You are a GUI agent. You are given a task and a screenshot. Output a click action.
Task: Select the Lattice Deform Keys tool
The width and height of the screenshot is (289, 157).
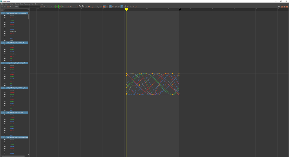click(8, 6)
